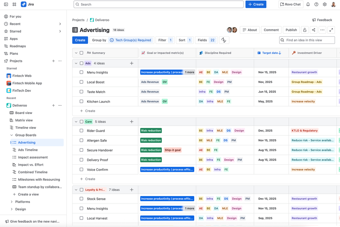The height and width of the screenshot is (227, 340).
Task: Open user profile avatar
Action: point(334,4)
